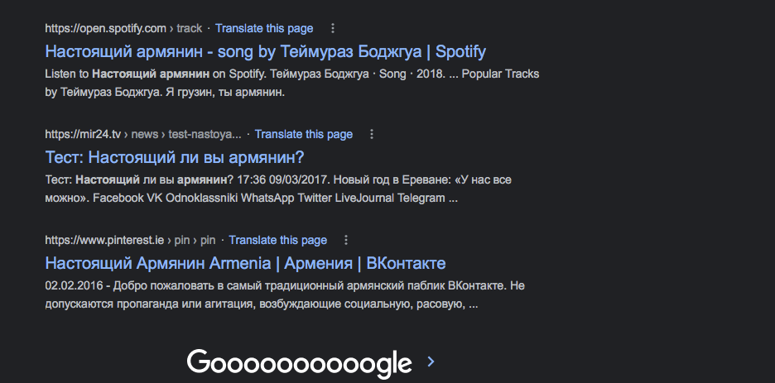Open the Настоящий армянин Spotify song link
This screenshot has height=383, width=775.
[x=266, y=51]
